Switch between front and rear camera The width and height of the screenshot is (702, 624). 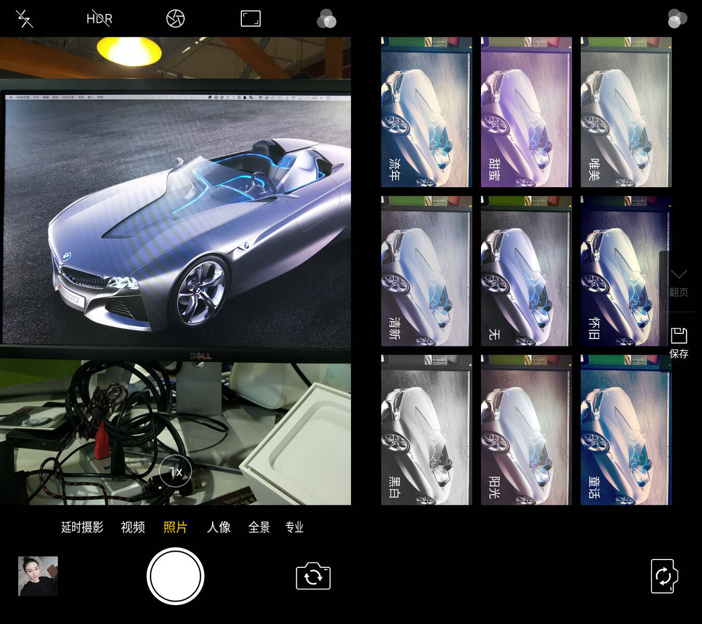point(313,576)
